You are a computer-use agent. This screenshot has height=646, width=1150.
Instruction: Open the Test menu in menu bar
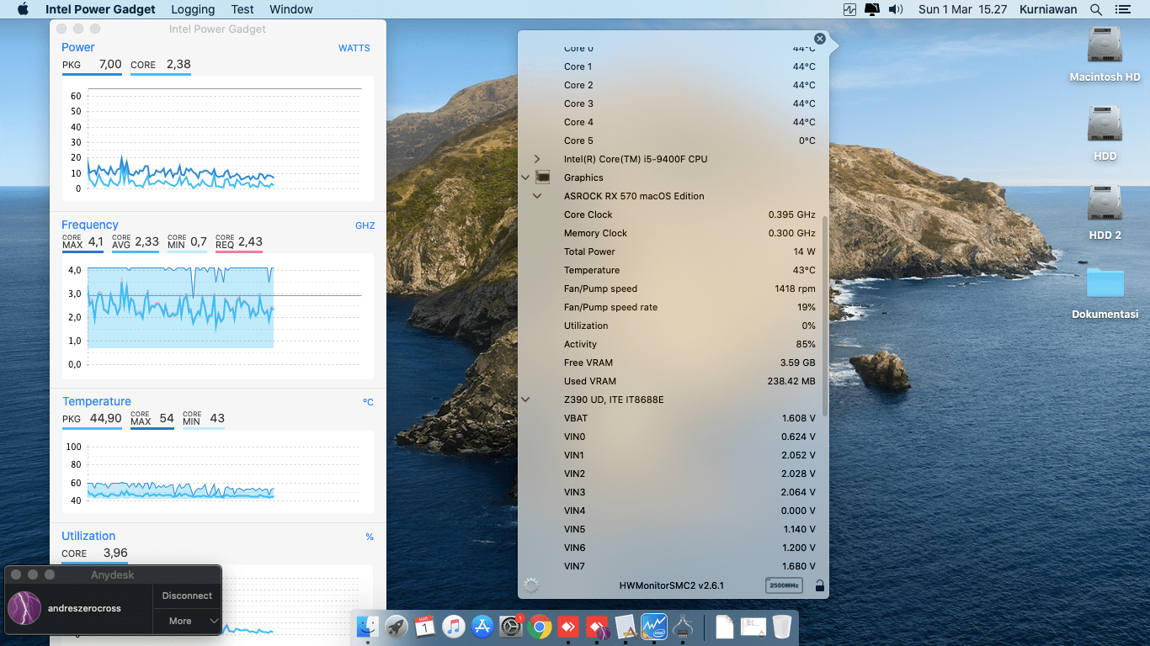(242, 9)
